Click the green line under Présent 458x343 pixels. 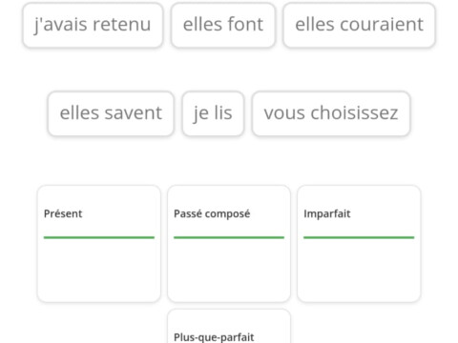point(99,237)
